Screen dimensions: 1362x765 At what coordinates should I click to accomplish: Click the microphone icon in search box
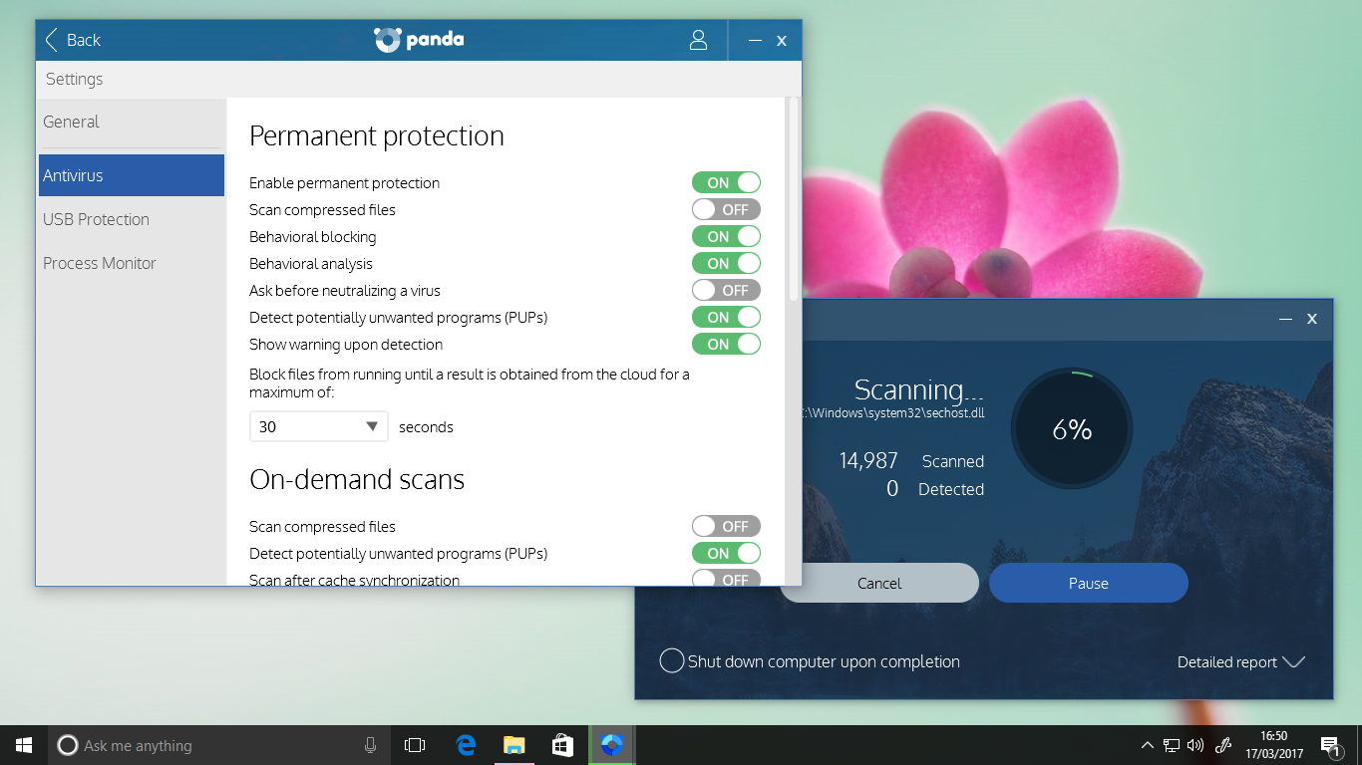tap(370, 745)
